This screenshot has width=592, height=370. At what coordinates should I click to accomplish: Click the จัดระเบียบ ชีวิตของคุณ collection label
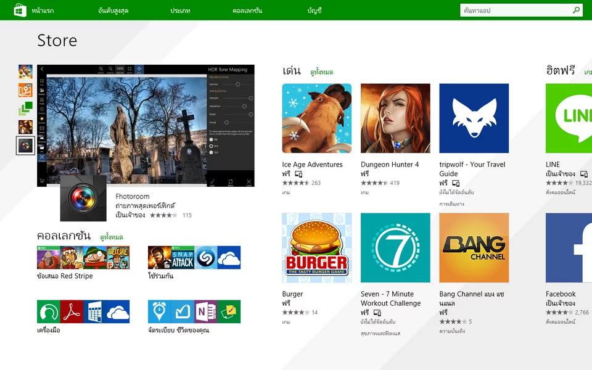(179, 331)
